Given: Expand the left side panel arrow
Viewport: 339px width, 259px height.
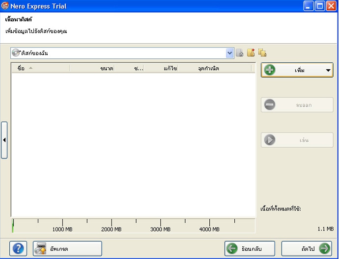Looking at the screenshot, I should coord(4,140).
